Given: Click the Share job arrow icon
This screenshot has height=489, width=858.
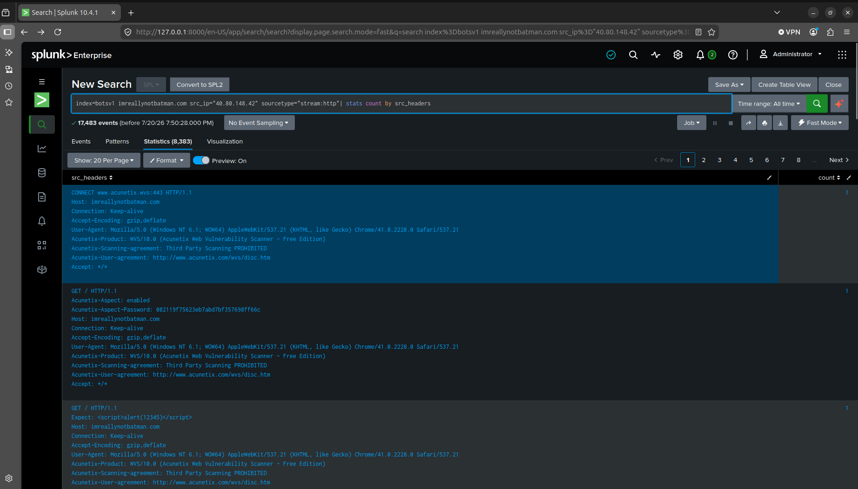Looking at the screenshot, I should point(748,123).
